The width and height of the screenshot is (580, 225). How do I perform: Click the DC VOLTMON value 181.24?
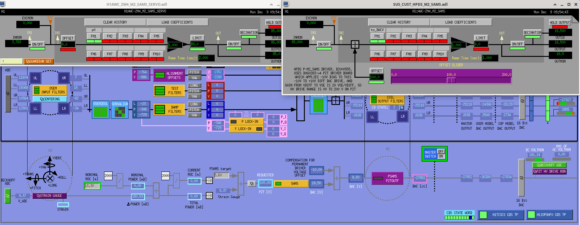click(x=535, y=155)
